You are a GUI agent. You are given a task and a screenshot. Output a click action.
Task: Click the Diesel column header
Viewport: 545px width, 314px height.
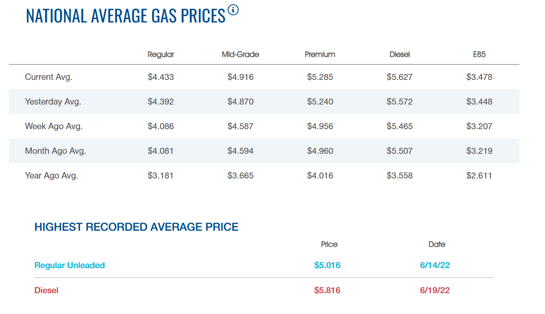tap(399, 54)
